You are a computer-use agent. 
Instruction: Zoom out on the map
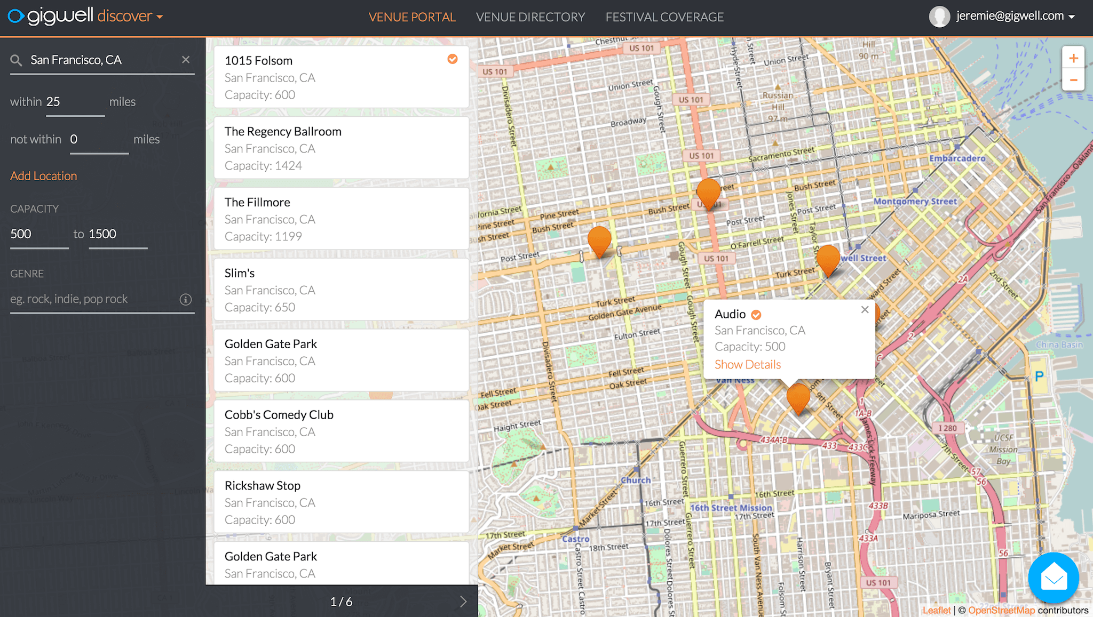1073,81
